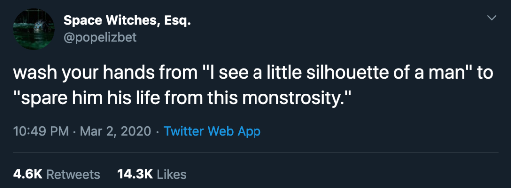
Task: View the 14.3K likes count number
Action: click(135, 174)
